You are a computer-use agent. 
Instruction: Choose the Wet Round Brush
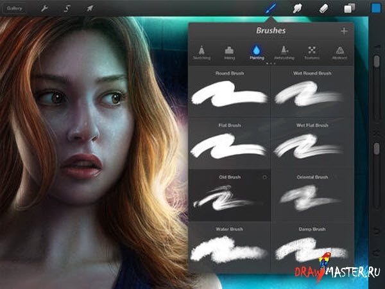point(312,91)
